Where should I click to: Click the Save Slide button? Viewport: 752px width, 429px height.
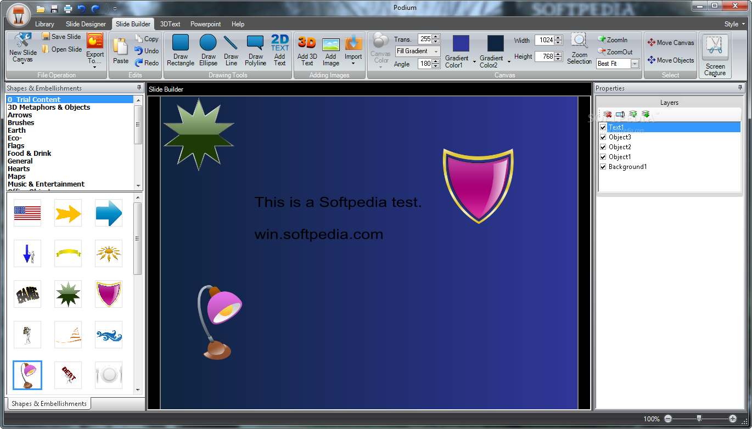61,37
